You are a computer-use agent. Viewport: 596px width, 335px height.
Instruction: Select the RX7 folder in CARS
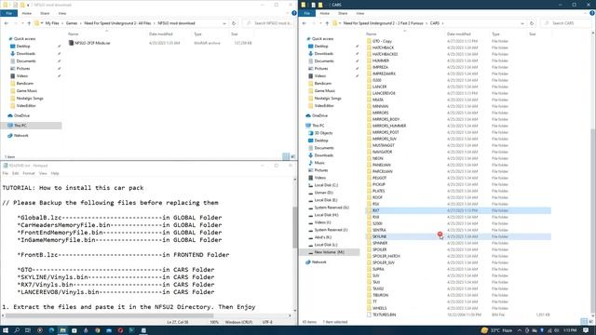click(x=458, y=210)
